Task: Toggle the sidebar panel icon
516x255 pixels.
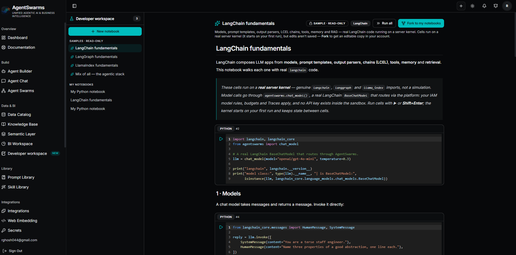Action: [x=74, y=6]
